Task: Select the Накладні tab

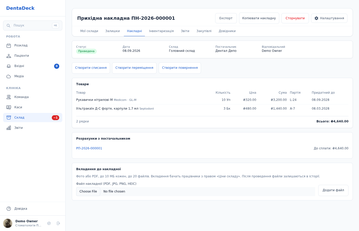Action: [134, 31]
